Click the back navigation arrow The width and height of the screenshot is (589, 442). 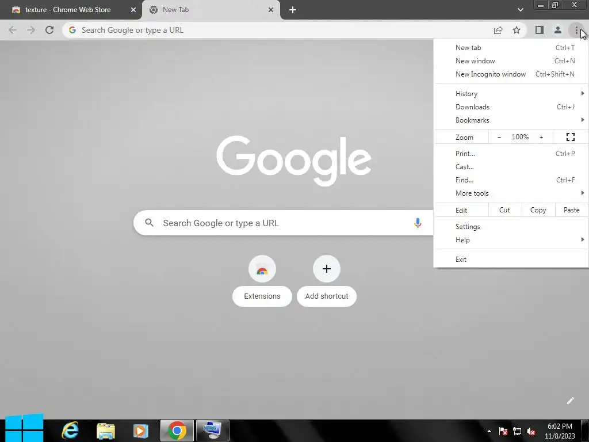pos(13,30)
